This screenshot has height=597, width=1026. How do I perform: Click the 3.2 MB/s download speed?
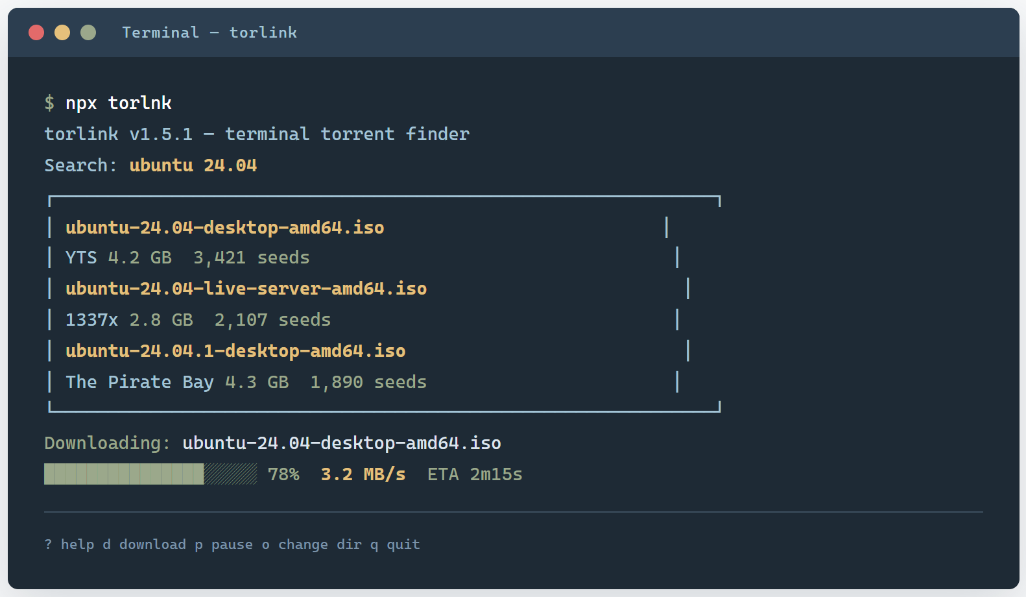click(363, 474)
